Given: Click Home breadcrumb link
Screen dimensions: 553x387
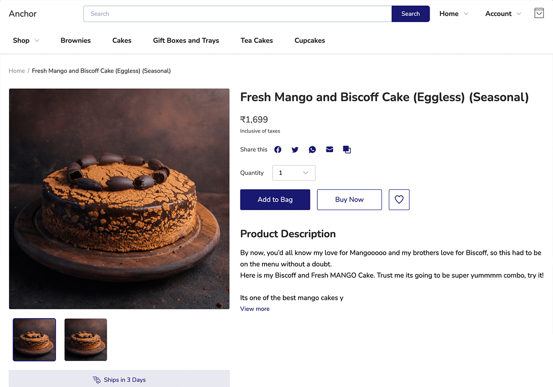Looking at the screenshot, I should pos(17,71).
